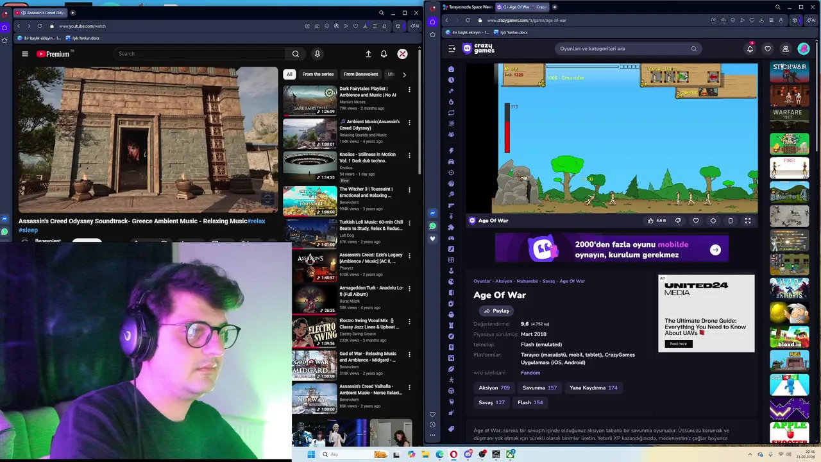
Task: Open new tab in YouTube browser window
Action: (72, 13)
